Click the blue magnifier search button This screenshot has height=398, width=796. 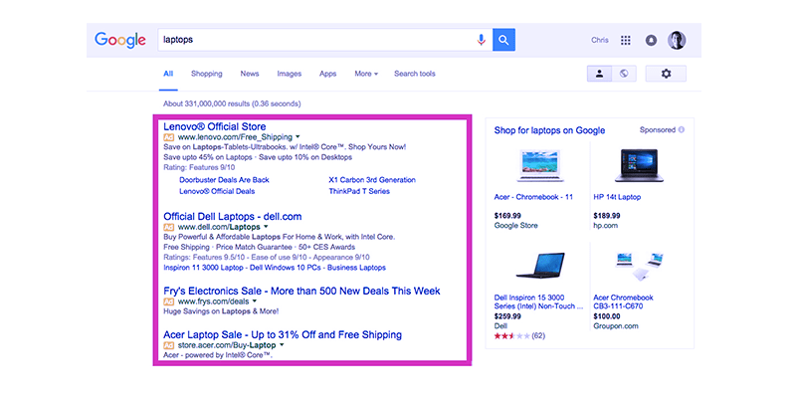(x=503, y=40)
